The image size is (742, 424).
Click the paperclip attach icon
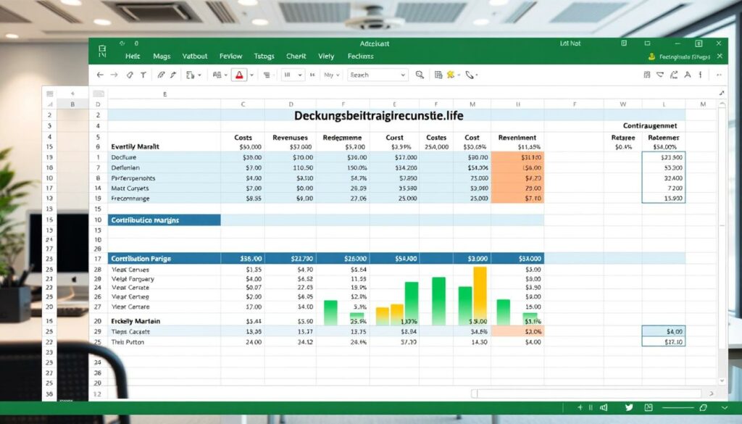click(161, 75)
